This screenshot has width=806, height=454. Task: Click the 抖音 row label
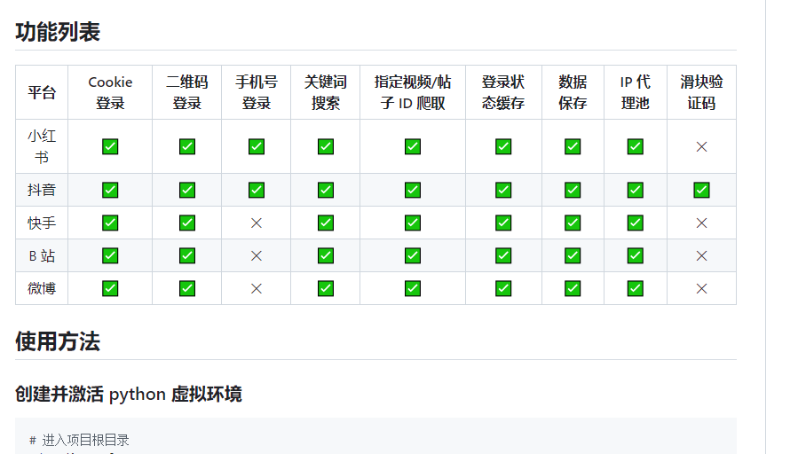point(42,190)
